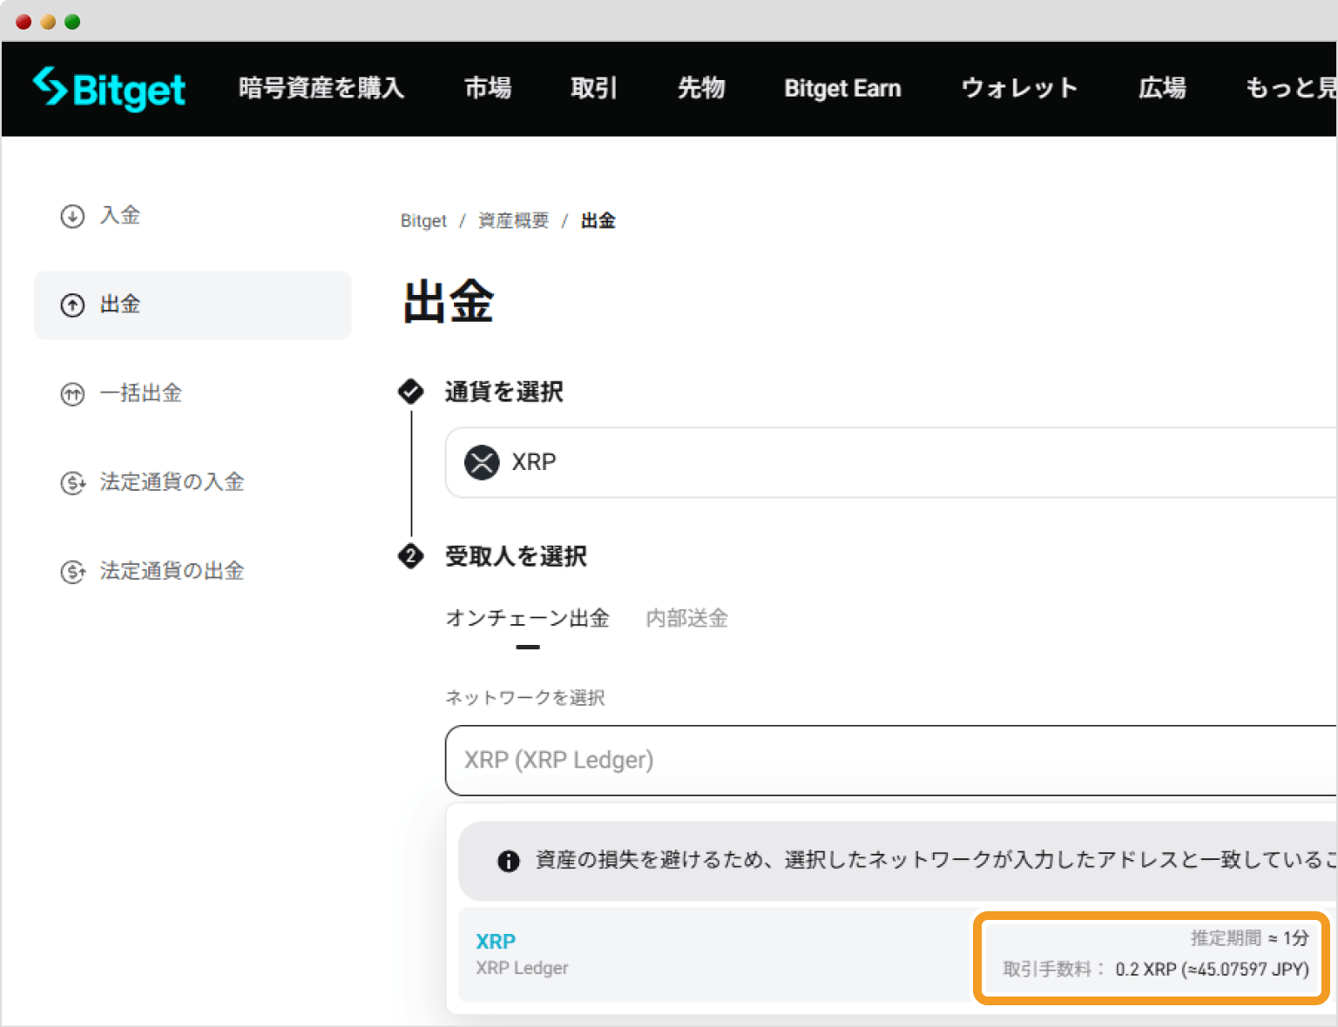Click the 市場 navigation item
1338x1027 pixels.
(488, 88)
